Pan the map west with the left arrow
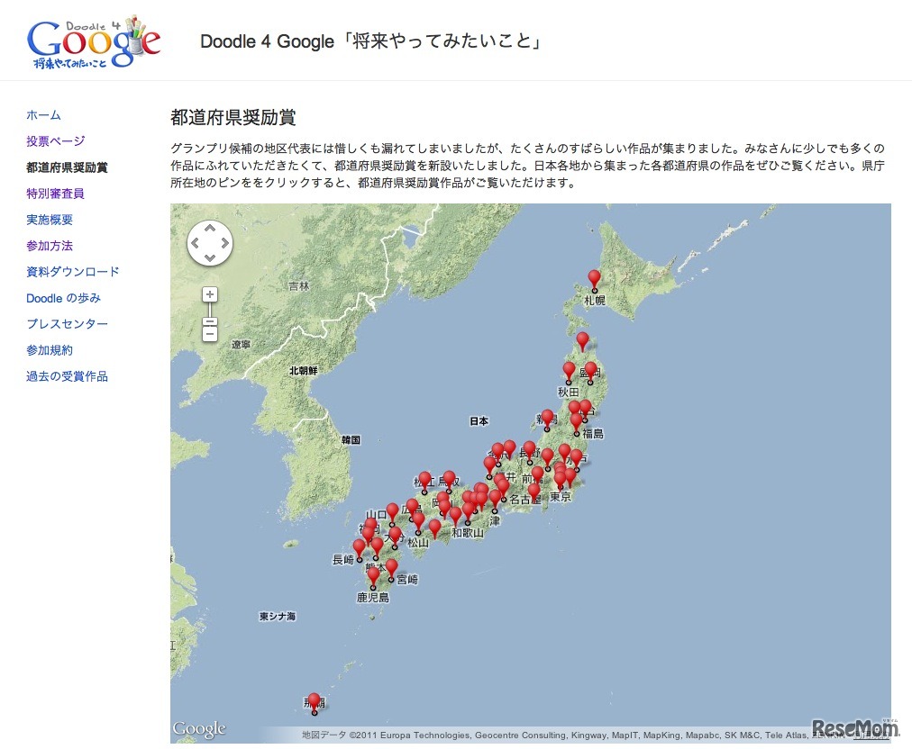The image size is (912, 749). coord(196,242)
